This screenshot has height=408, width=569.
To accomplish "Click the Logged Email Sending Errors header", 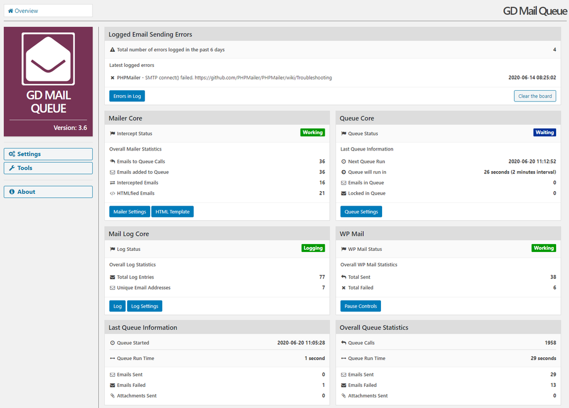I will tap(151, 34).
